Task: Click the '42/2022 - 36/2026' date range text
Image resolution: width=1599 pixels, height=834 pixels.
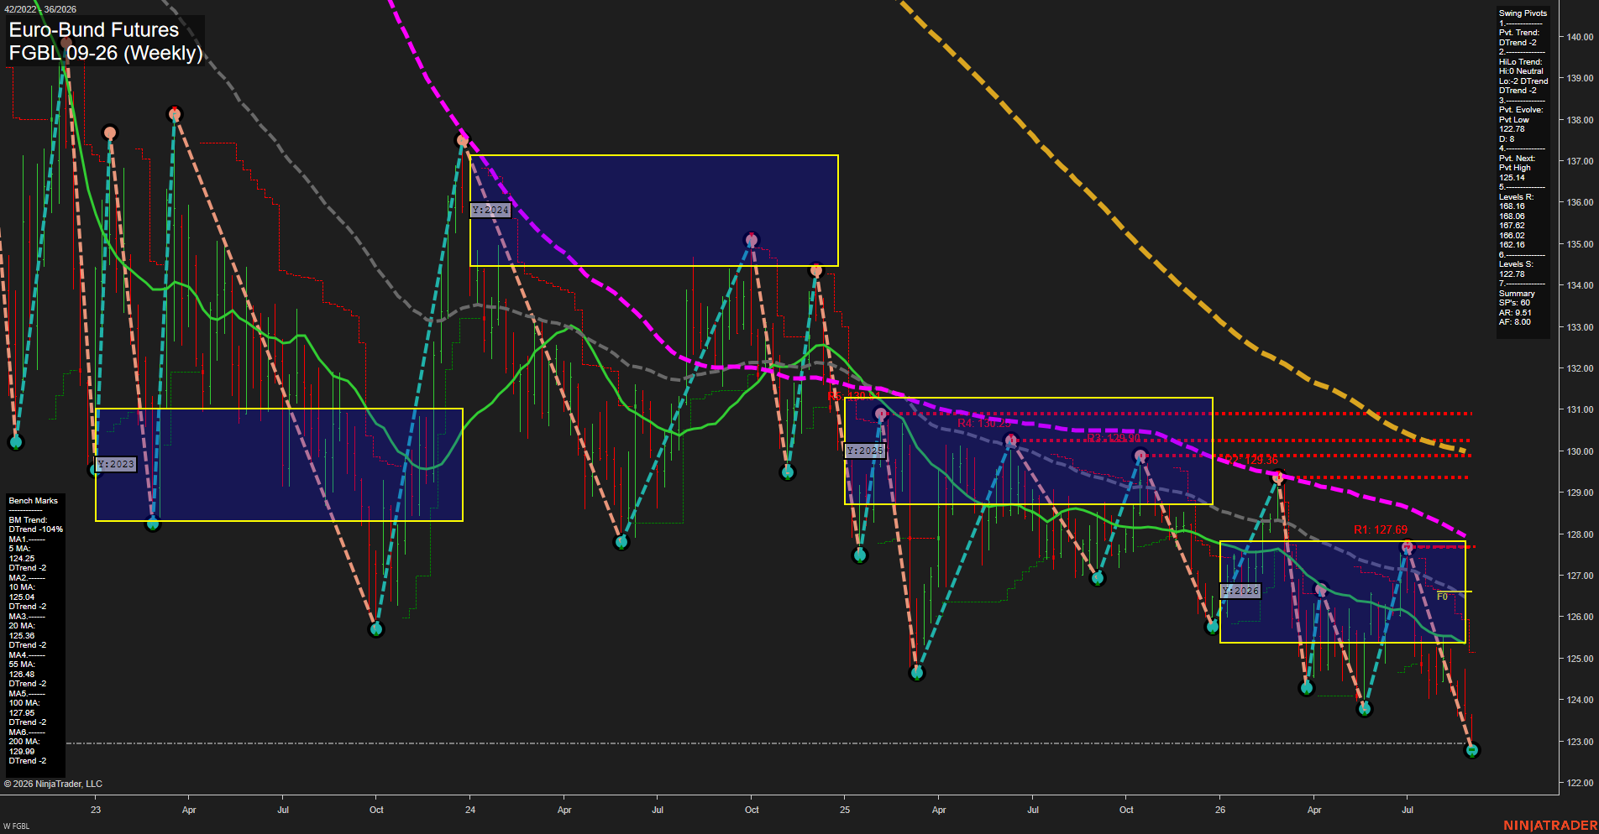Action: coord(40,9)
